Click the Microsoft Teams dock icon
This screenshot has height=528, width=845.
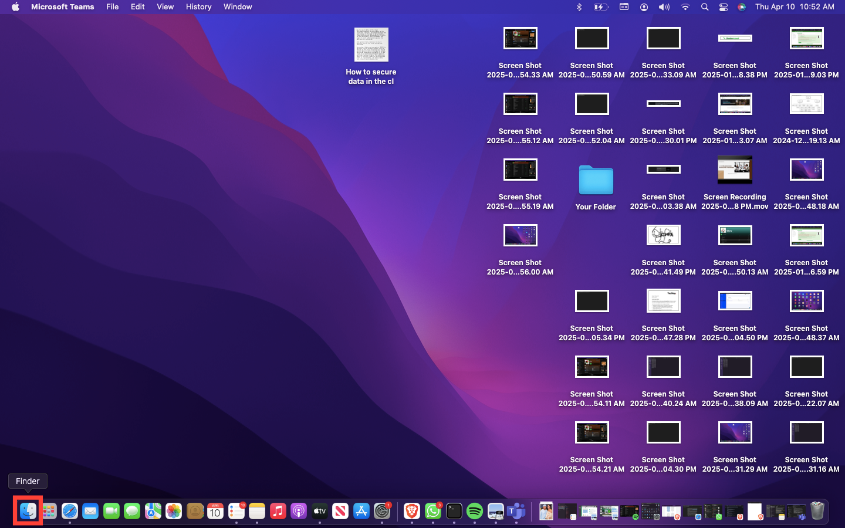[x=516, y=511]
